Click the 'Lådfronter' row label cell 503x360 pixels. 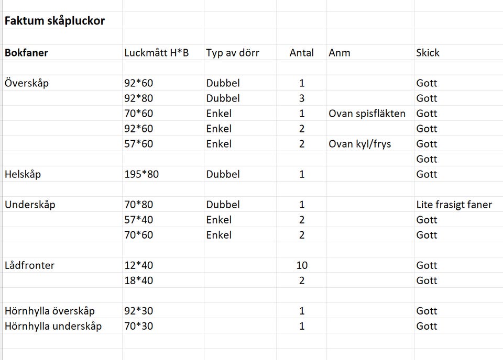click(x=30, y=265)
